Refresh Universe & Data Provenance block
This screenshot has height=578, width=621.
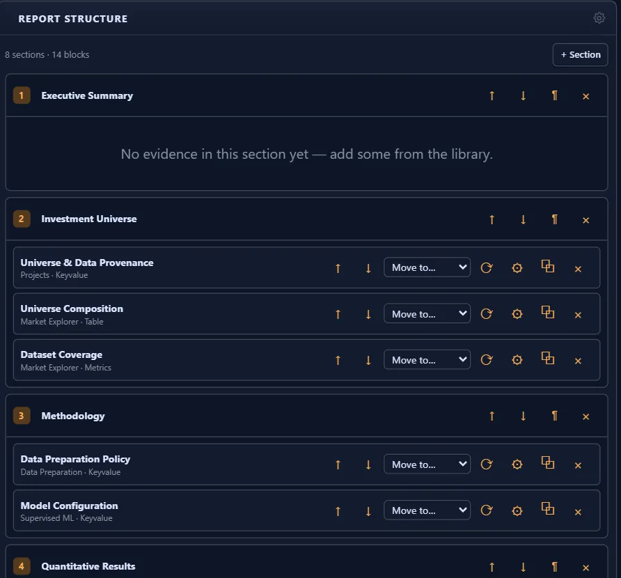[487, 268]
